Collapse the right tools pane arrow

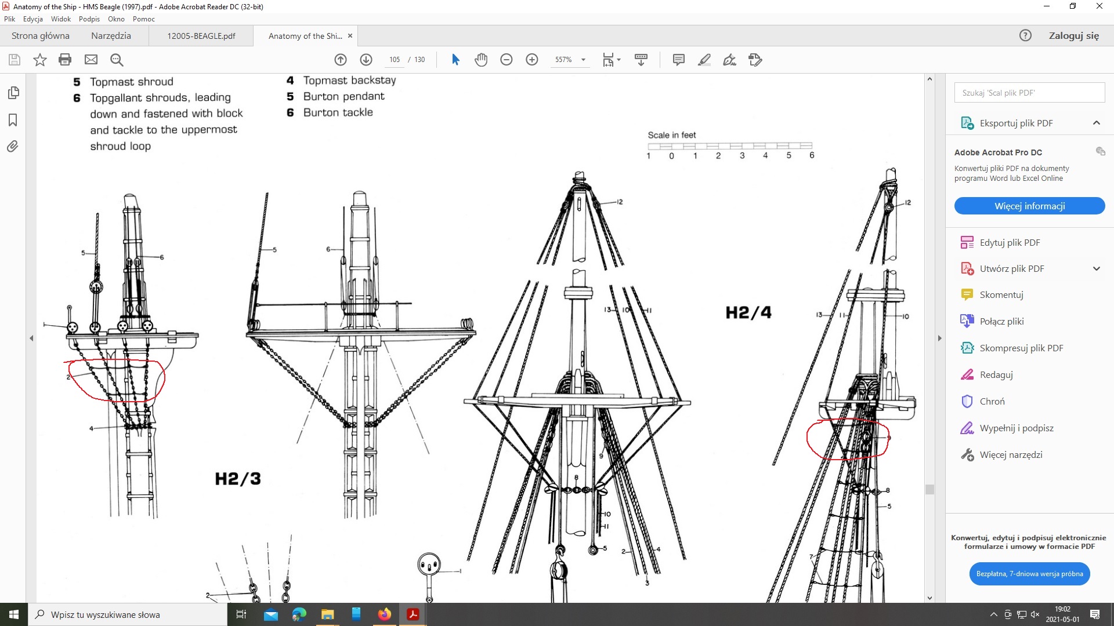(x=939, y=338)
